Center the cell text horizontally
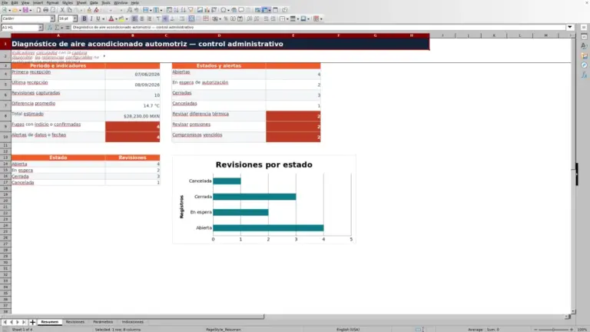The image size is (590, 332). (142, 18)
